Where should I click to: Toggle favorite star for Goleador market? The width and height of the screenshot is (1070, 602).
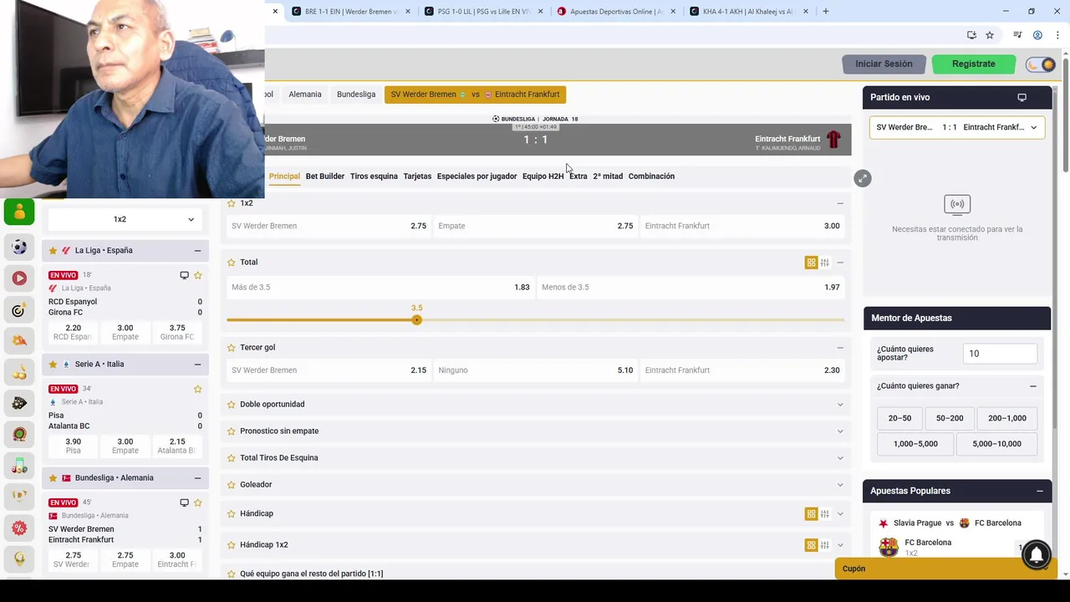tap(232, 485)
